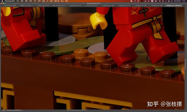Viewport: 187px width, 112px height.
Task: Switch to the _11A0377.JPG document tab
Action: coord(92,5)
